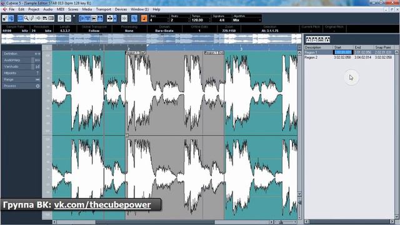Expand the Range inspector tab
400x225 pixels.
coord(21,79)
